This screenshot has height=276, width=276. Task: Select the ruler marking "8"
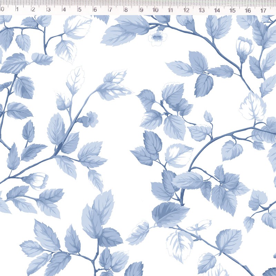click(x=126, y=10)
